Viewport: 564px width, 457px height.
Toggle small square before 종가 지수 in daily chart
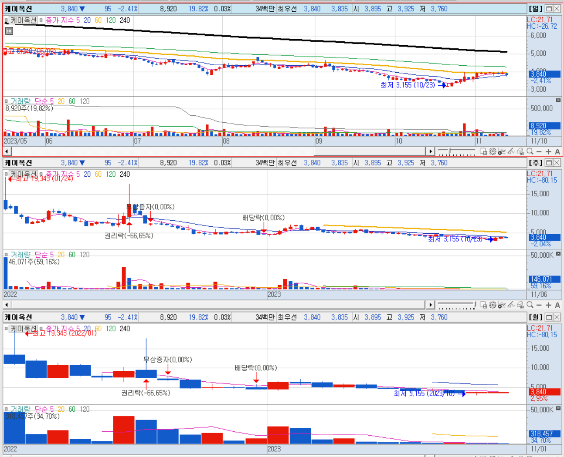[x=41, y=20]
